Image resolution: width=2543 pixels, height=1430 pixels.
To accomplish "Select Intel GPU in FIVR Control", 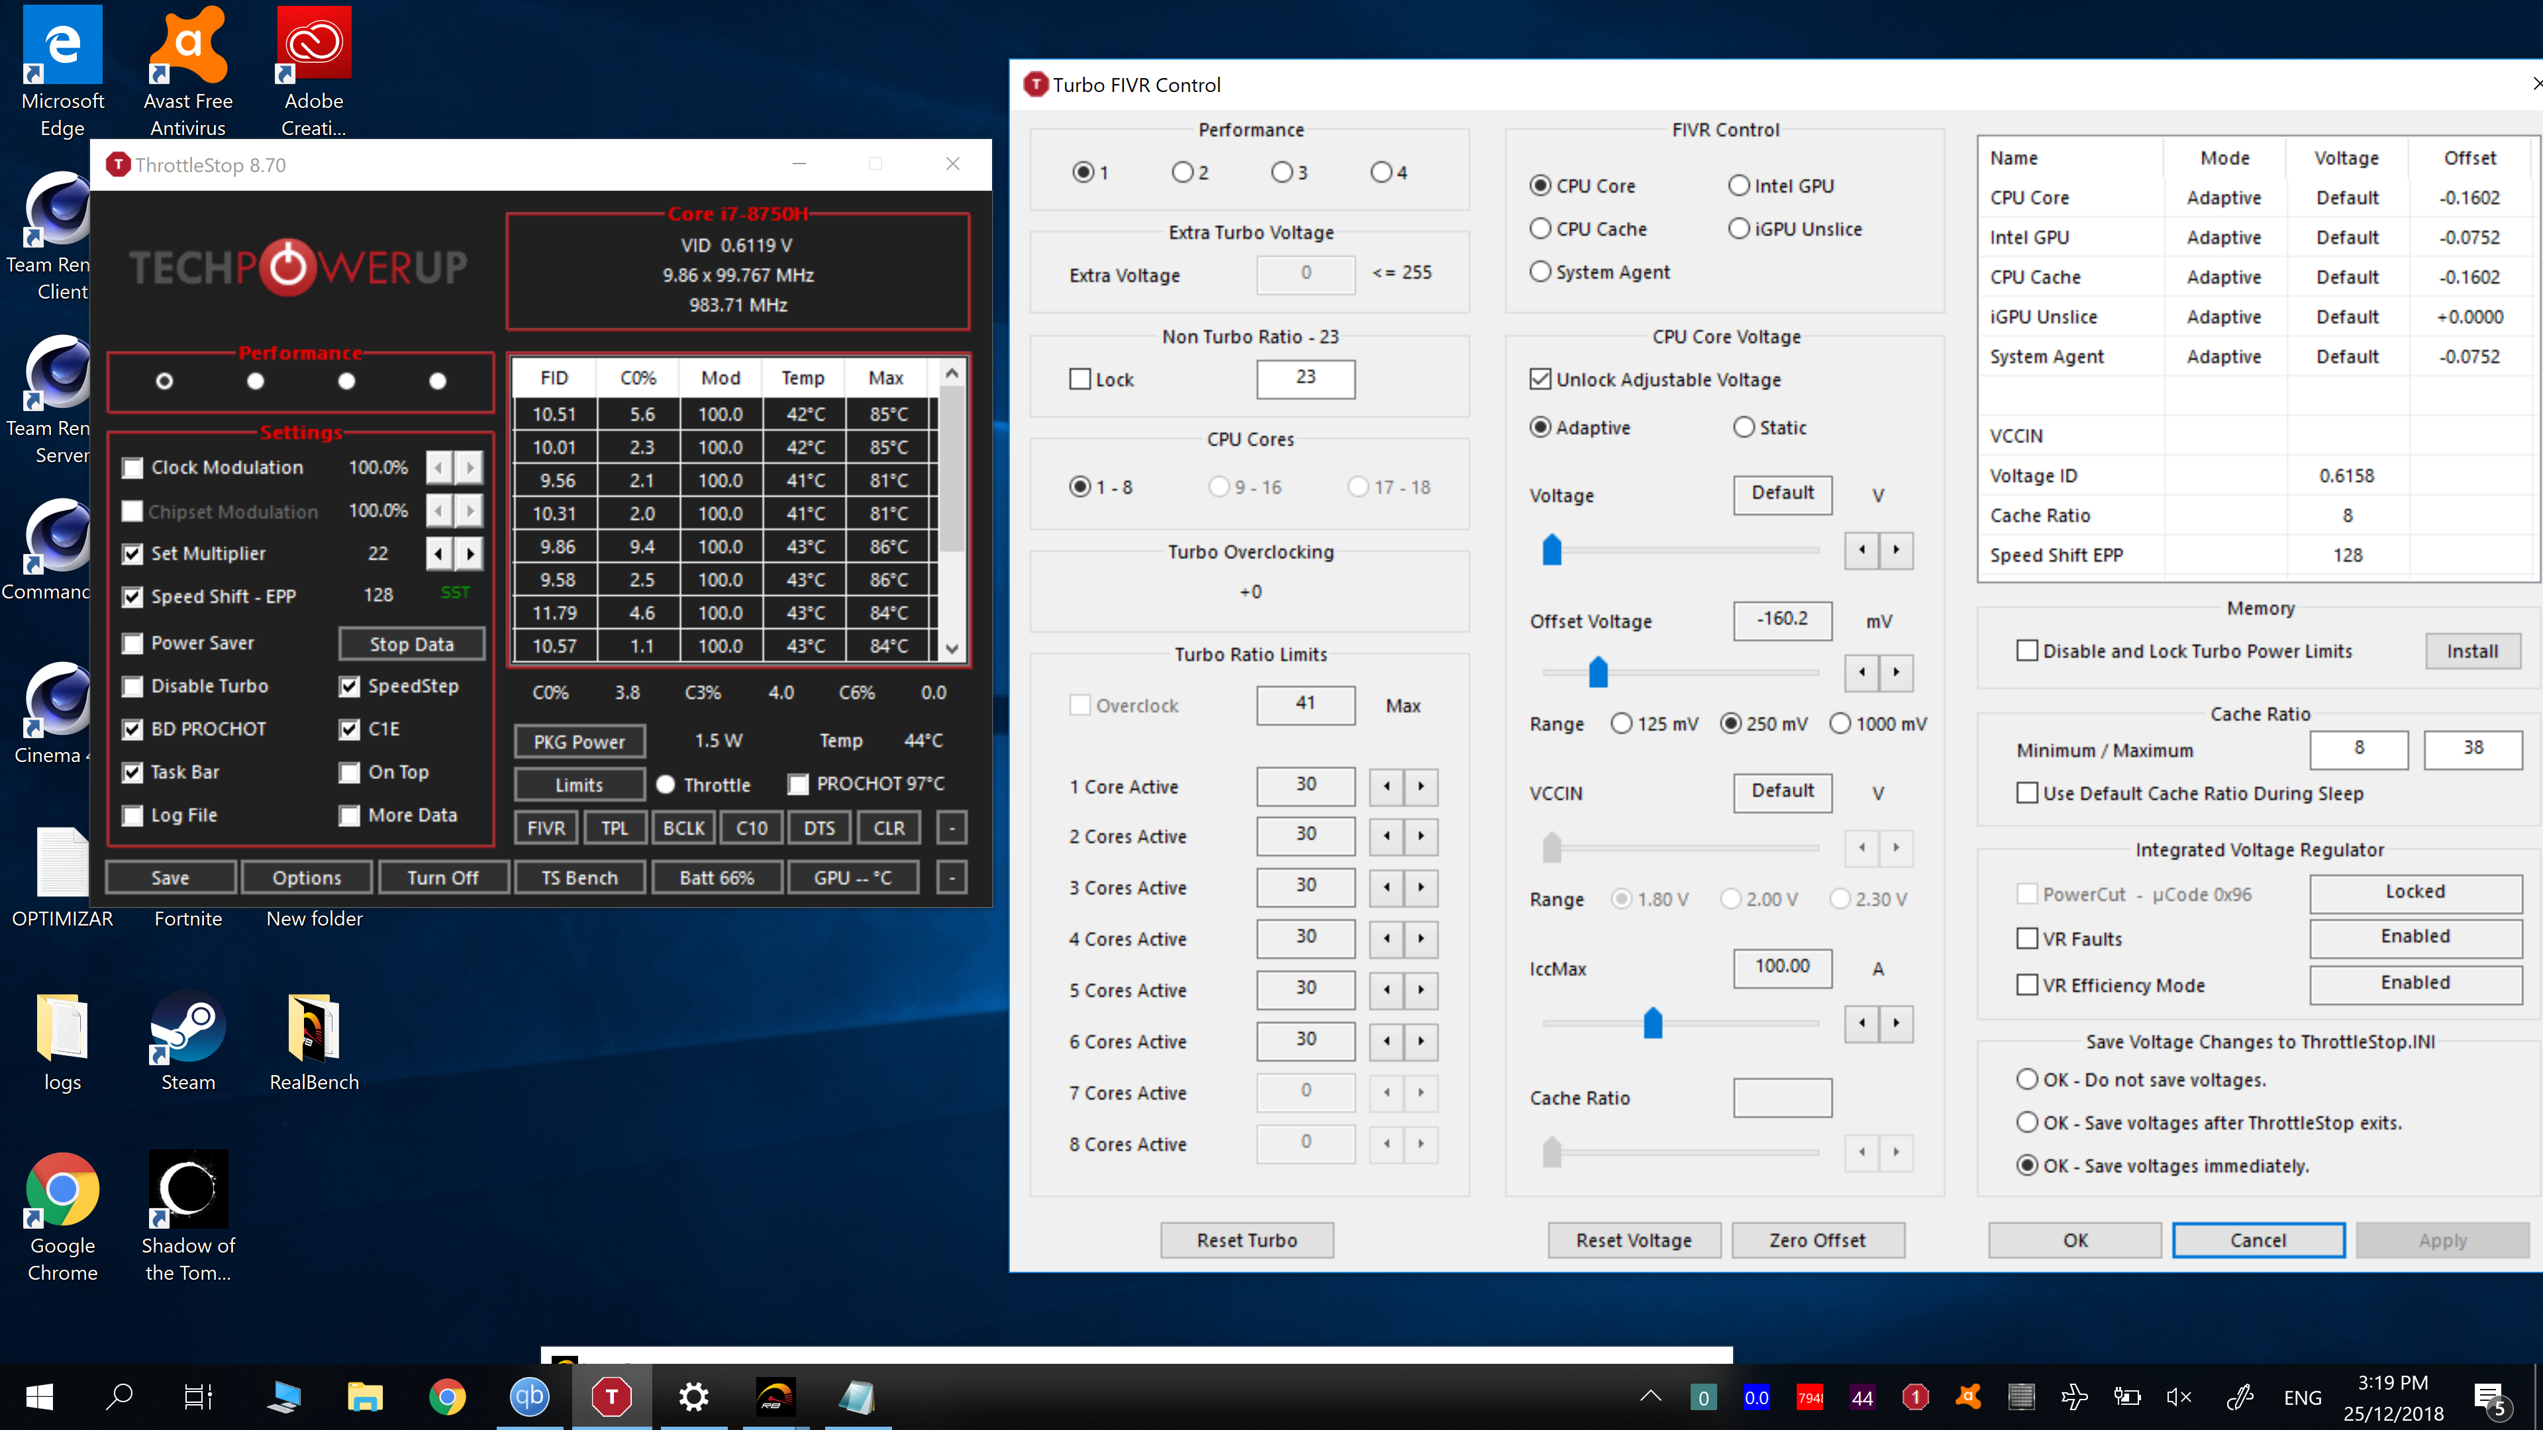I will tap(1738, 185).
